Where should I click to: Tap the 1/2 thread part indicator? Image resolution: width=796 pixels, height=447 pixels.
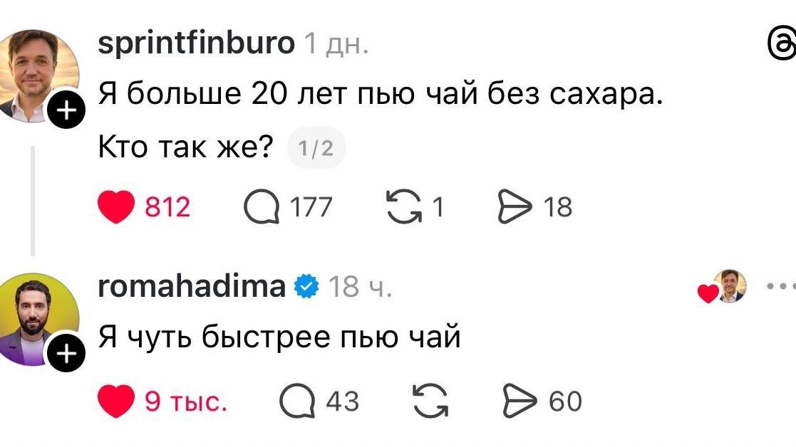[316, 148]
